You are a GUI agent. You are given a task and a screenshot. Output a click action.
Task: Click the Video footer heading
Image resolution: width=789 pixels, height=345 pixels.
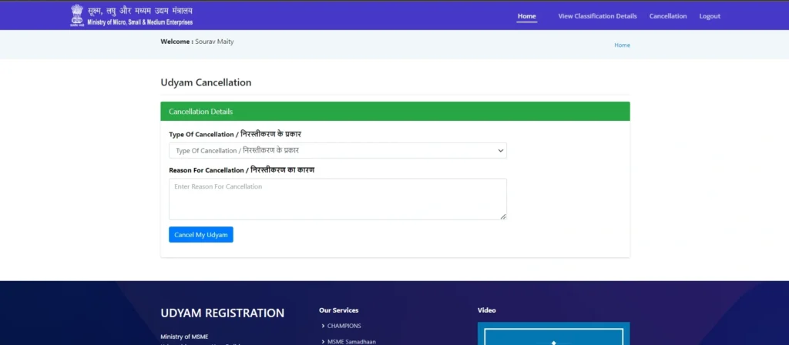click(x=487, y=310)
